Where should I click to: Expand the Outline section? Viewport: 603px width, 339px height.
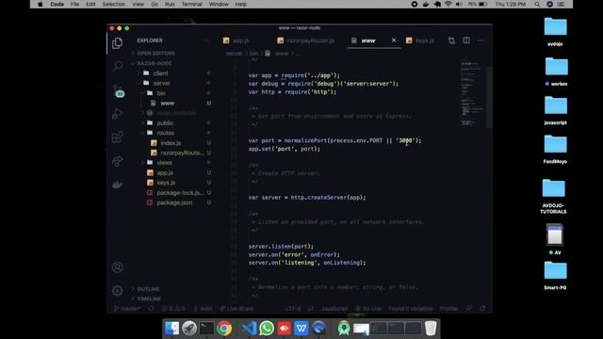148,289
